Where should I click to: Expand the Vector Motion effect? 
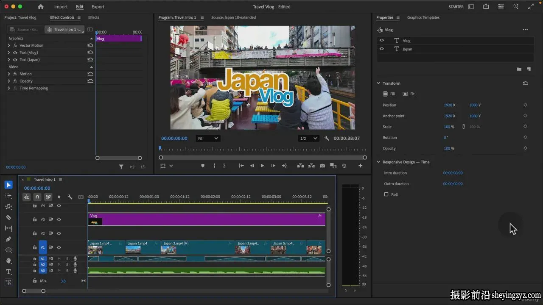tap(9, 45)
